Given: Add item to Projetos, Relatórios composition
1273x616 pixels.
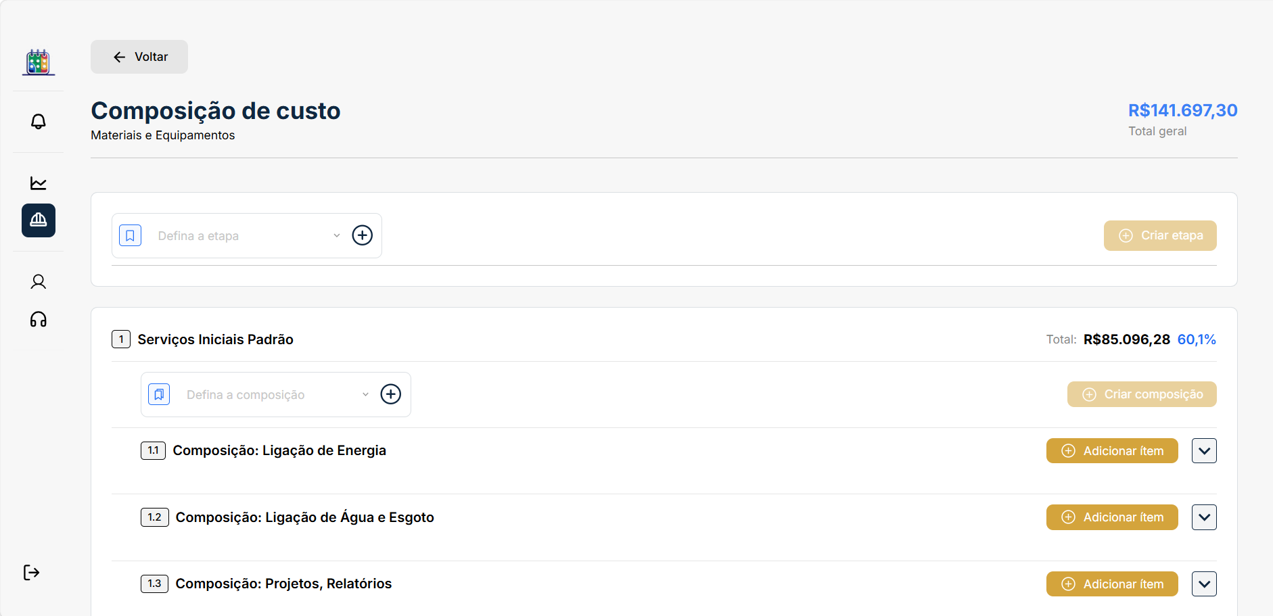Looking at the screenshot, I should click(x=1112, y=584).
